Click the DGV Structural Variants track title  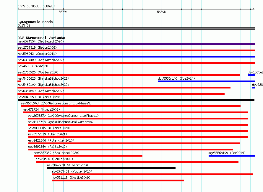(41, 38)
